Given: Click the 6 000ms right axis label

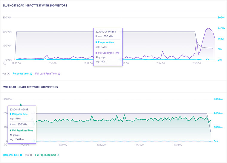Looking at the screenshot, I should click(218, 99).
